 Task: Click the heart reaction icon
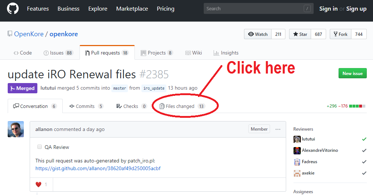click(38, 184)
